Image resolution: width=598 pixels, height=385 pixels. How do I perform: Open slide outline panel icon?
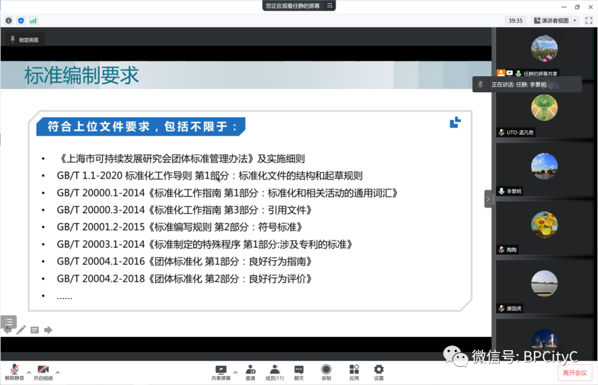pyautogui.click(x=9, y=321)
